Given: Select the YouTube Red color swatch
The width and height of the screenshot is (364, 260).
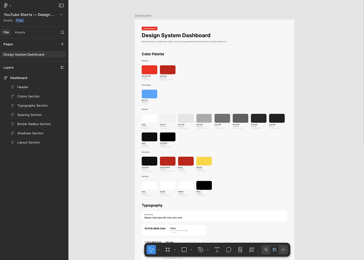Looking at the screenshot, I should (150, 70).
